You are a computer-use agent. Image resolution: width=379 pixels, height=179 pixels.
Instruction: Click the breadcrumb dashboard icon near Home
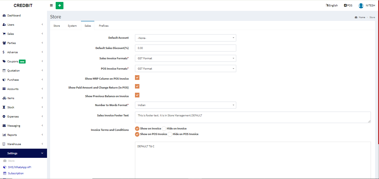(x=356, y=17)
